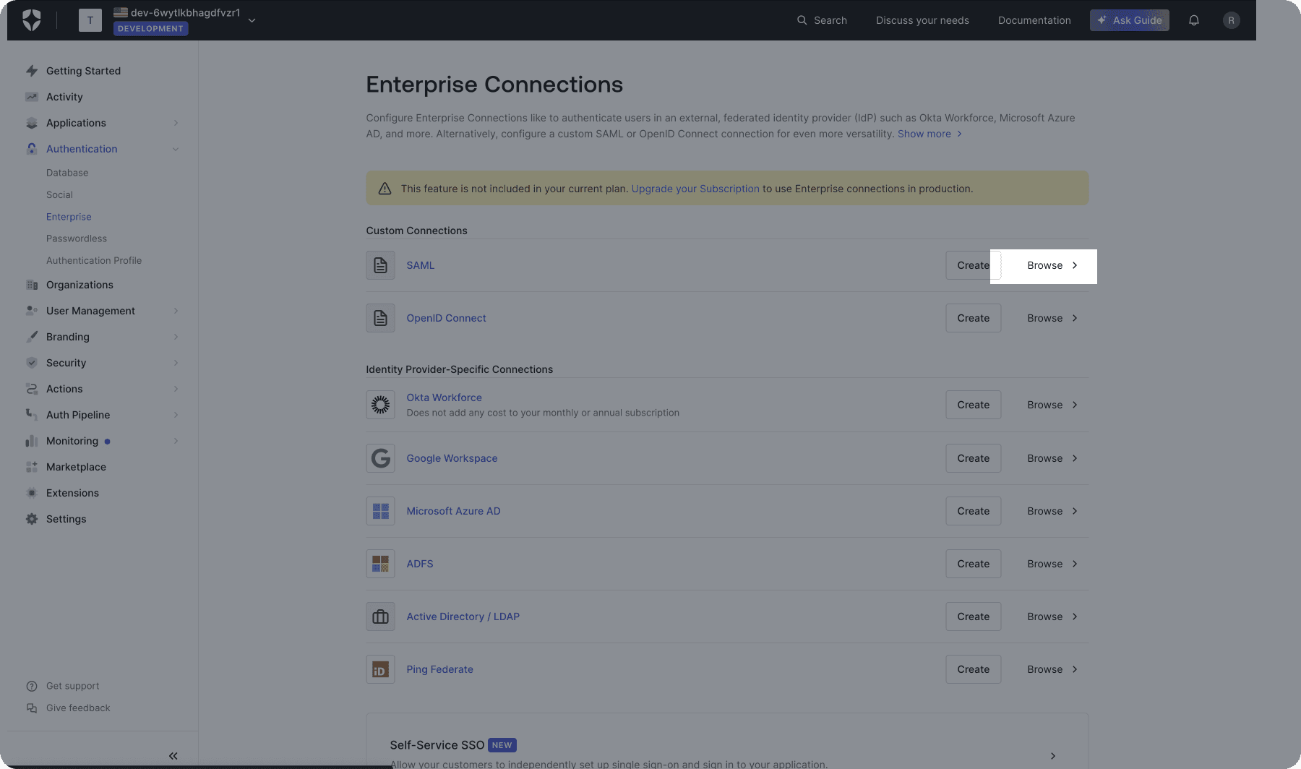1301x769 pixels.
Task: Select Passwordless under Authentication
Action: pyautogui.click(x=76, y=239)
